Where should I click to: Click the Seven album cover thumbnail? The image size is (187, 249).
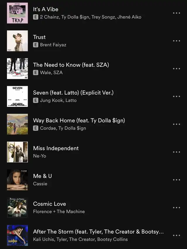[17, 96]
